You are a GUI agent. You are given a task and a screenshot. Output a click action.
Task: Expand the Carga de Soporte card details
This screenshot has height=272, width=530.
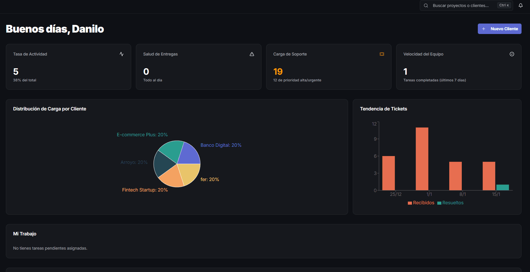tap(329, 67)
